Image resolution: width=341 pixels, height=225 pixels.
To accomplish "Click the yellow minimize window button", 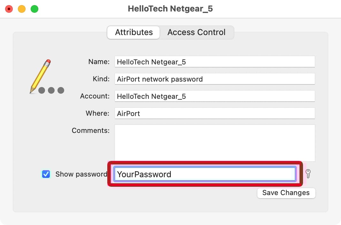I will coord(21,9).
